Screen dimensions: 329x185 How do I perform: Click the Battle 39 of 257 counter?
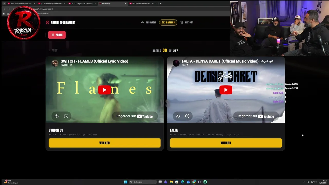point(165,51)
